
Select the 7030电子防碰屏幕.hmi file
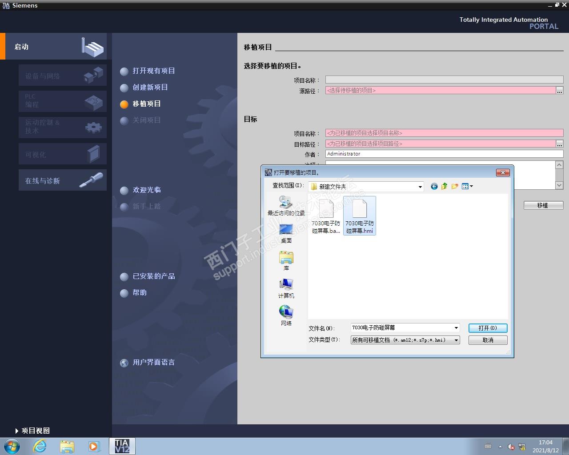360,216
